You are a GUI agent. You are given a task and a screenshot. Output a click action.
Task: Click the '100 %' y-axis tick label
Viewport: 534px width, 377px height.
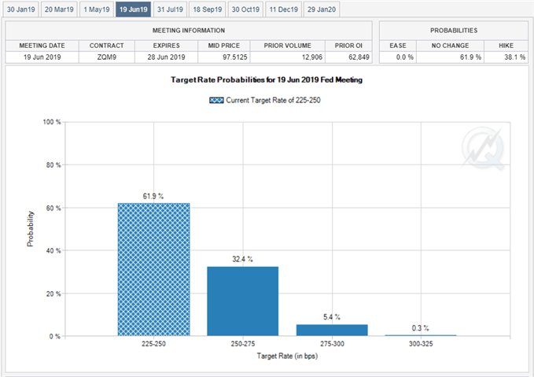coord(52,122)
